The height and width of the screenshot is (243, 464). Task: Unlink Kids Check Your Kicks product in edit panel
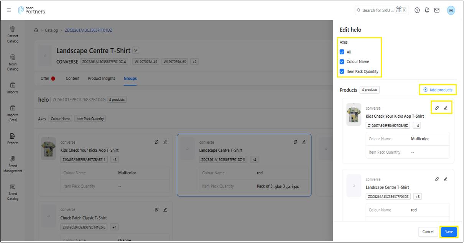(x=437, y=108)
